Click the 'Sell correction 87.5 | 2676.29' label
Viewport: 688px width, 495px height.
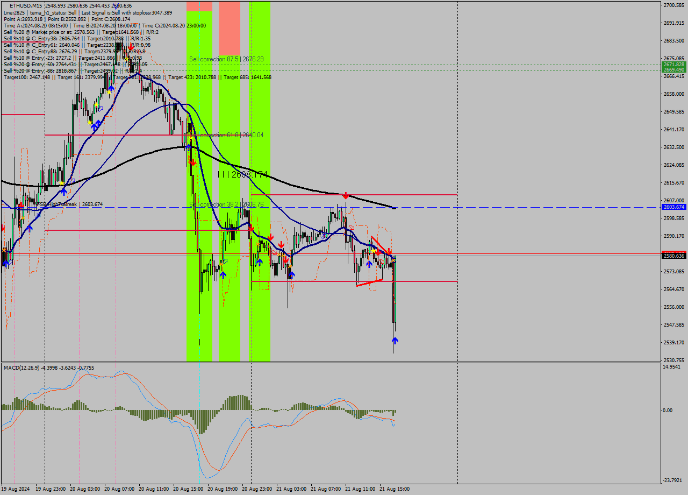226,59
